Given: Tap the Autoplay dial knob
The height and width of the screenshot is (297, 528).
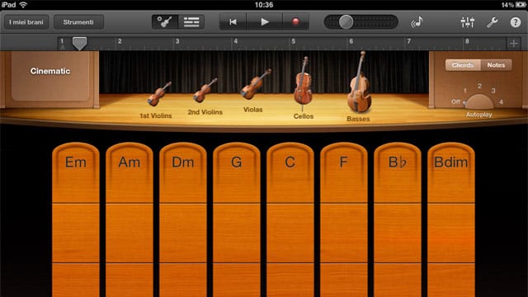Looking at the screenshot, I should [479, 101].
